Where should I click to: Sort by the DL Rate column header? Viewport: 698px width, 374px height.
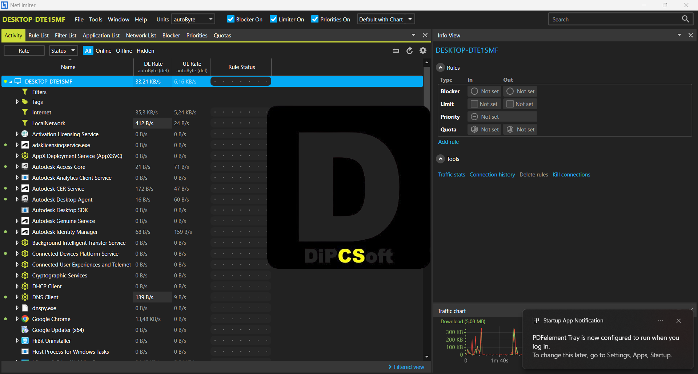153,67
